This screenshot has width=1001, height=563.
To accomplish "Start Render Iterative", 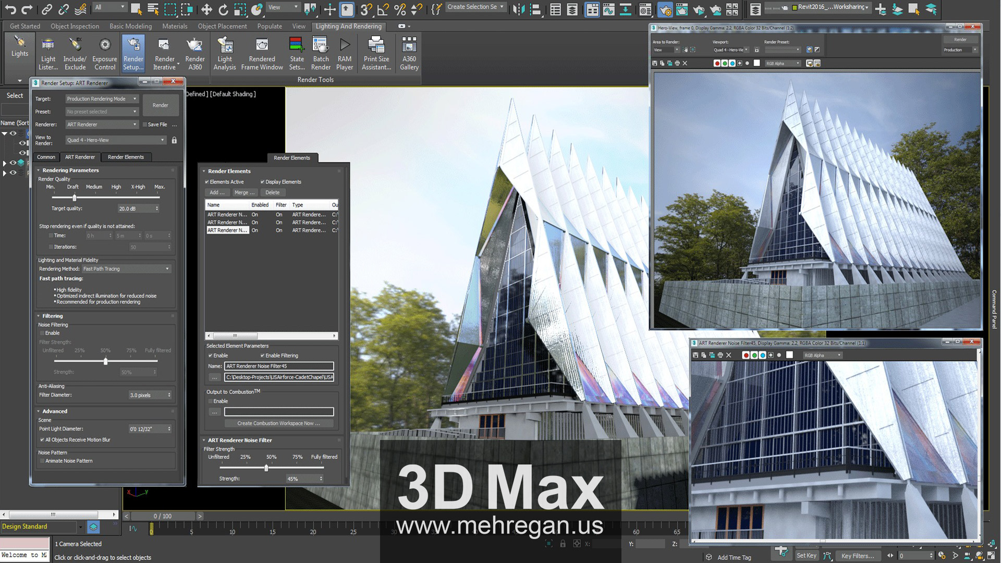I will point(164,54).
